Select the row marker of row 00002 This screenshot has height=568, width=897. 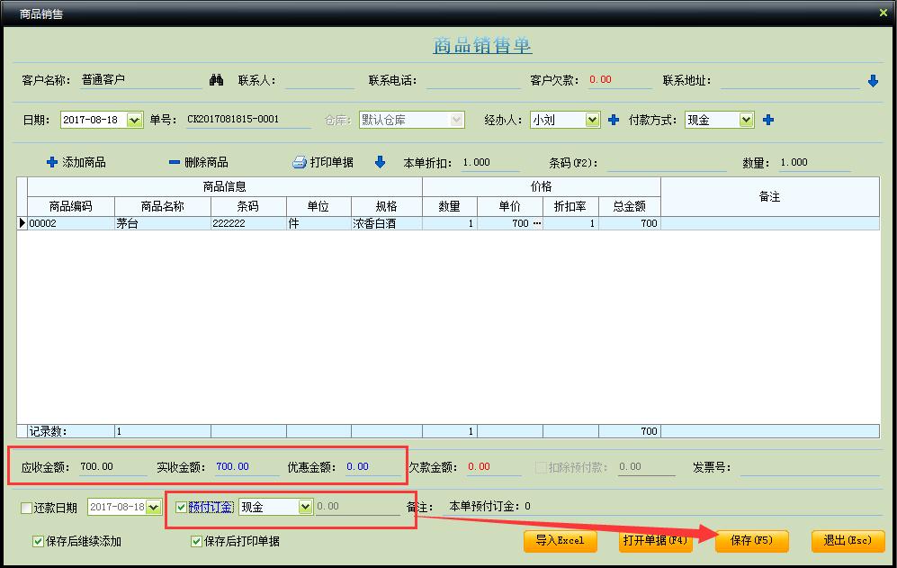[22, 223]
